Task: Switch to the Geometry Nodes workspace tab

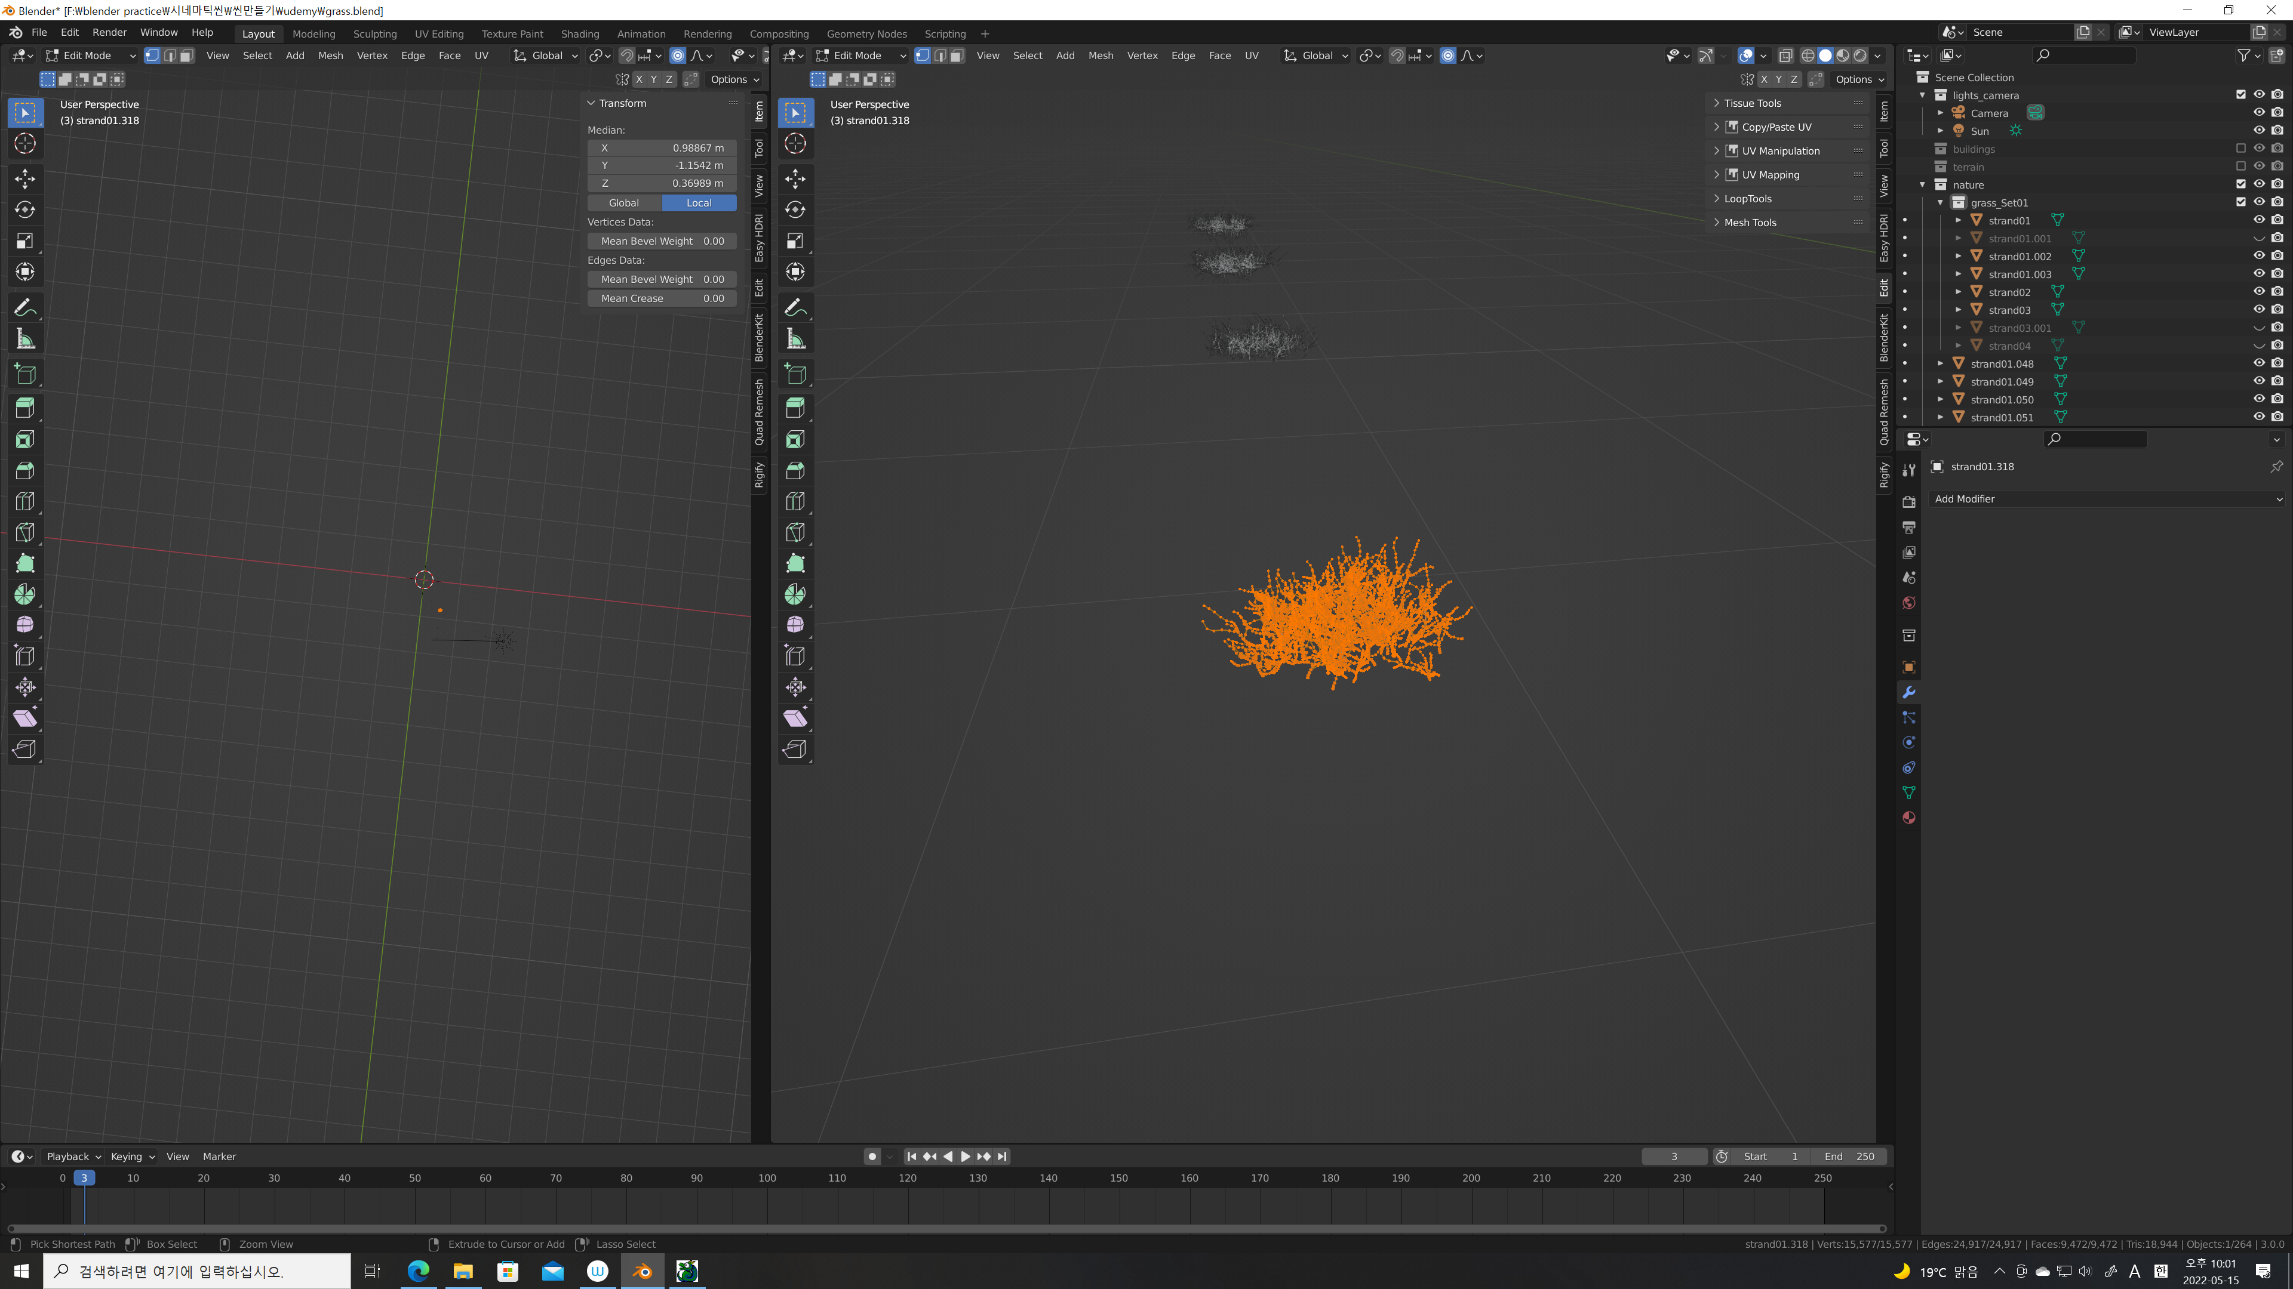Action: 866,34
